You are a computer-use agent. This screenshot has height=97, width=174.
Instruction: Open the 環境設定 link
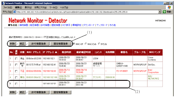tap(77, 25)
